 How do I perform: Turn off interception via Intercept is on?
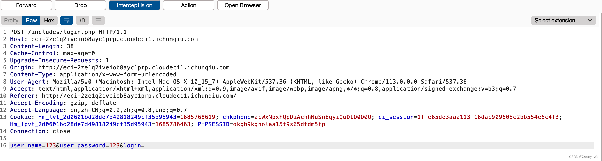click(x=134, y=5)
